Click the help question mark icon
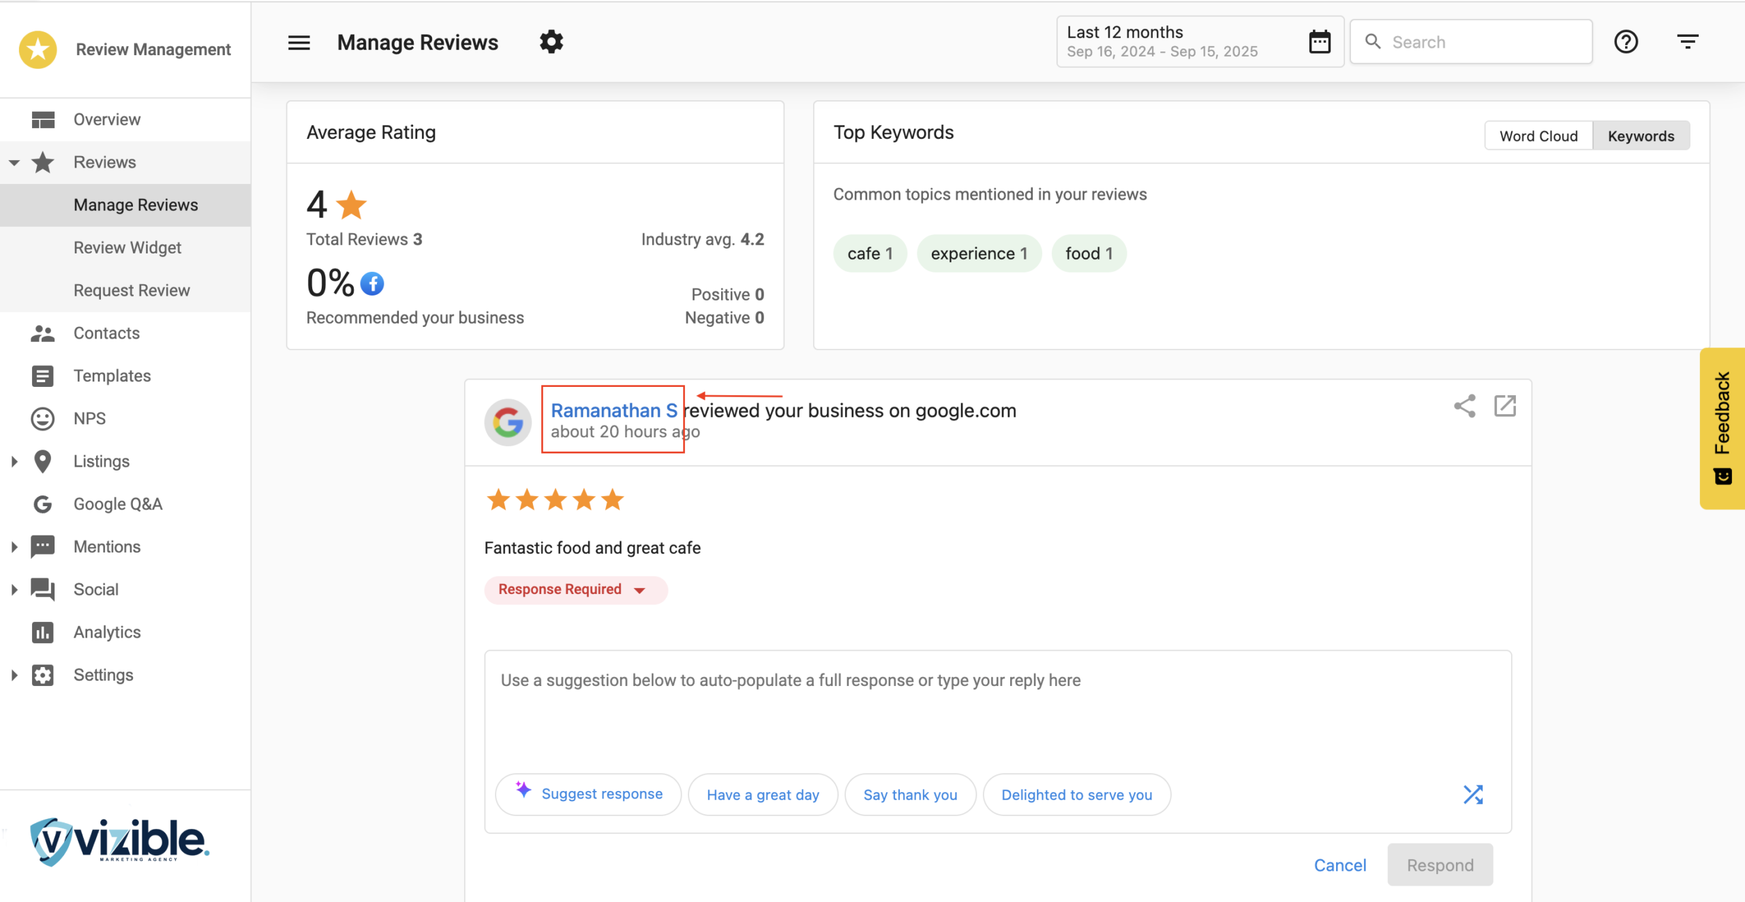The height and width of the screenshot is (902, 1745). click(1626, 42)
